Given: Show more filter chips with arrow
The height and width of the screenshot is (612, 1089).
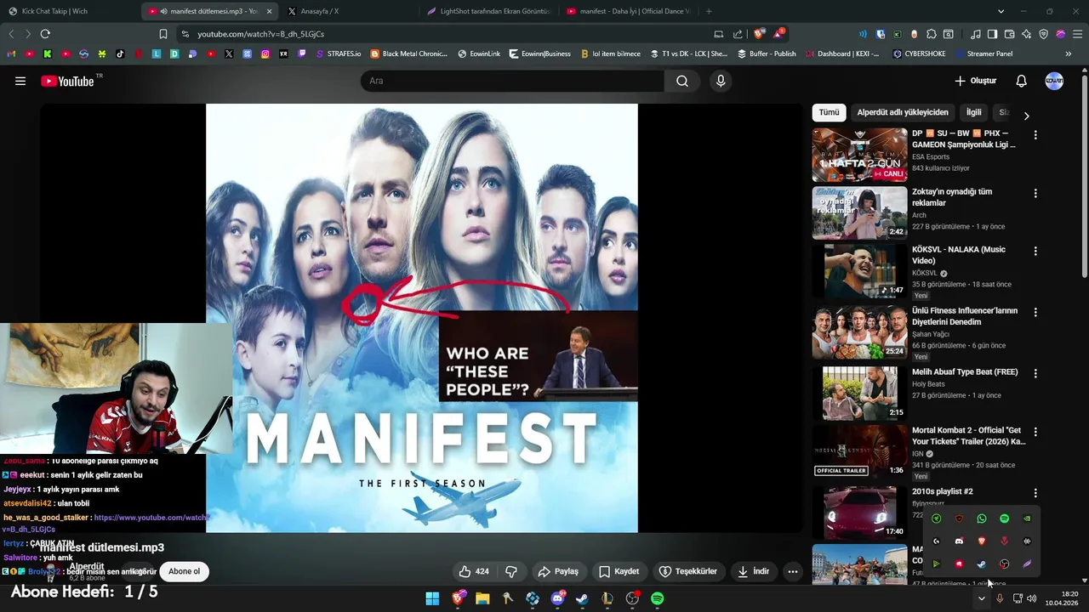Looking at the screenshot, I should (x=1026, y=116).
